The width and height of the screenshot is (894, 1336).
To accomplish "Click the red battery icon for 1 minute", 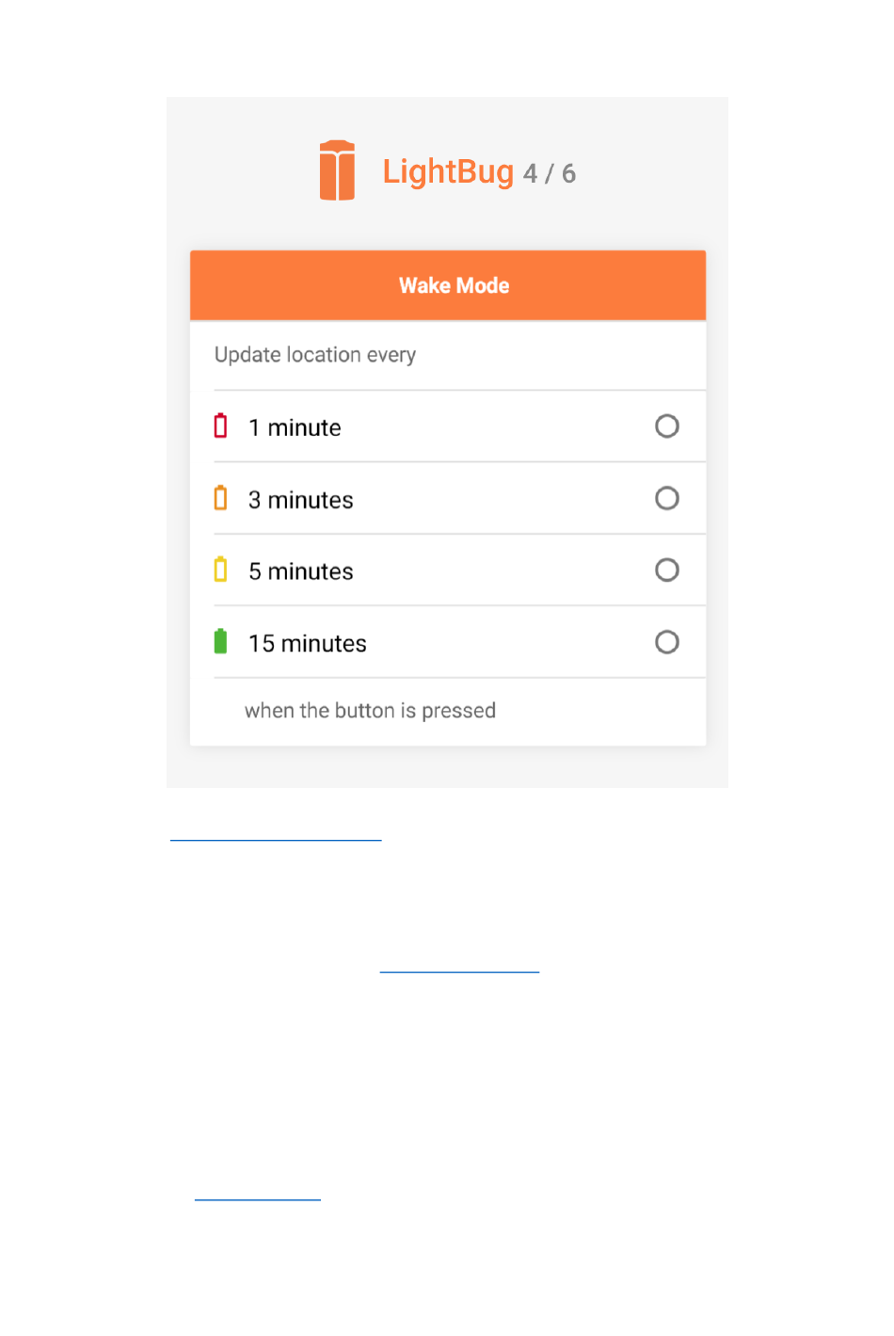I will (x=220, y=426).
